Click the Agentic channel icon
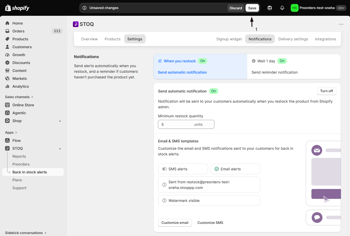Image resolution: width=350 pixels, height=236 pixels. coord(7,113)
